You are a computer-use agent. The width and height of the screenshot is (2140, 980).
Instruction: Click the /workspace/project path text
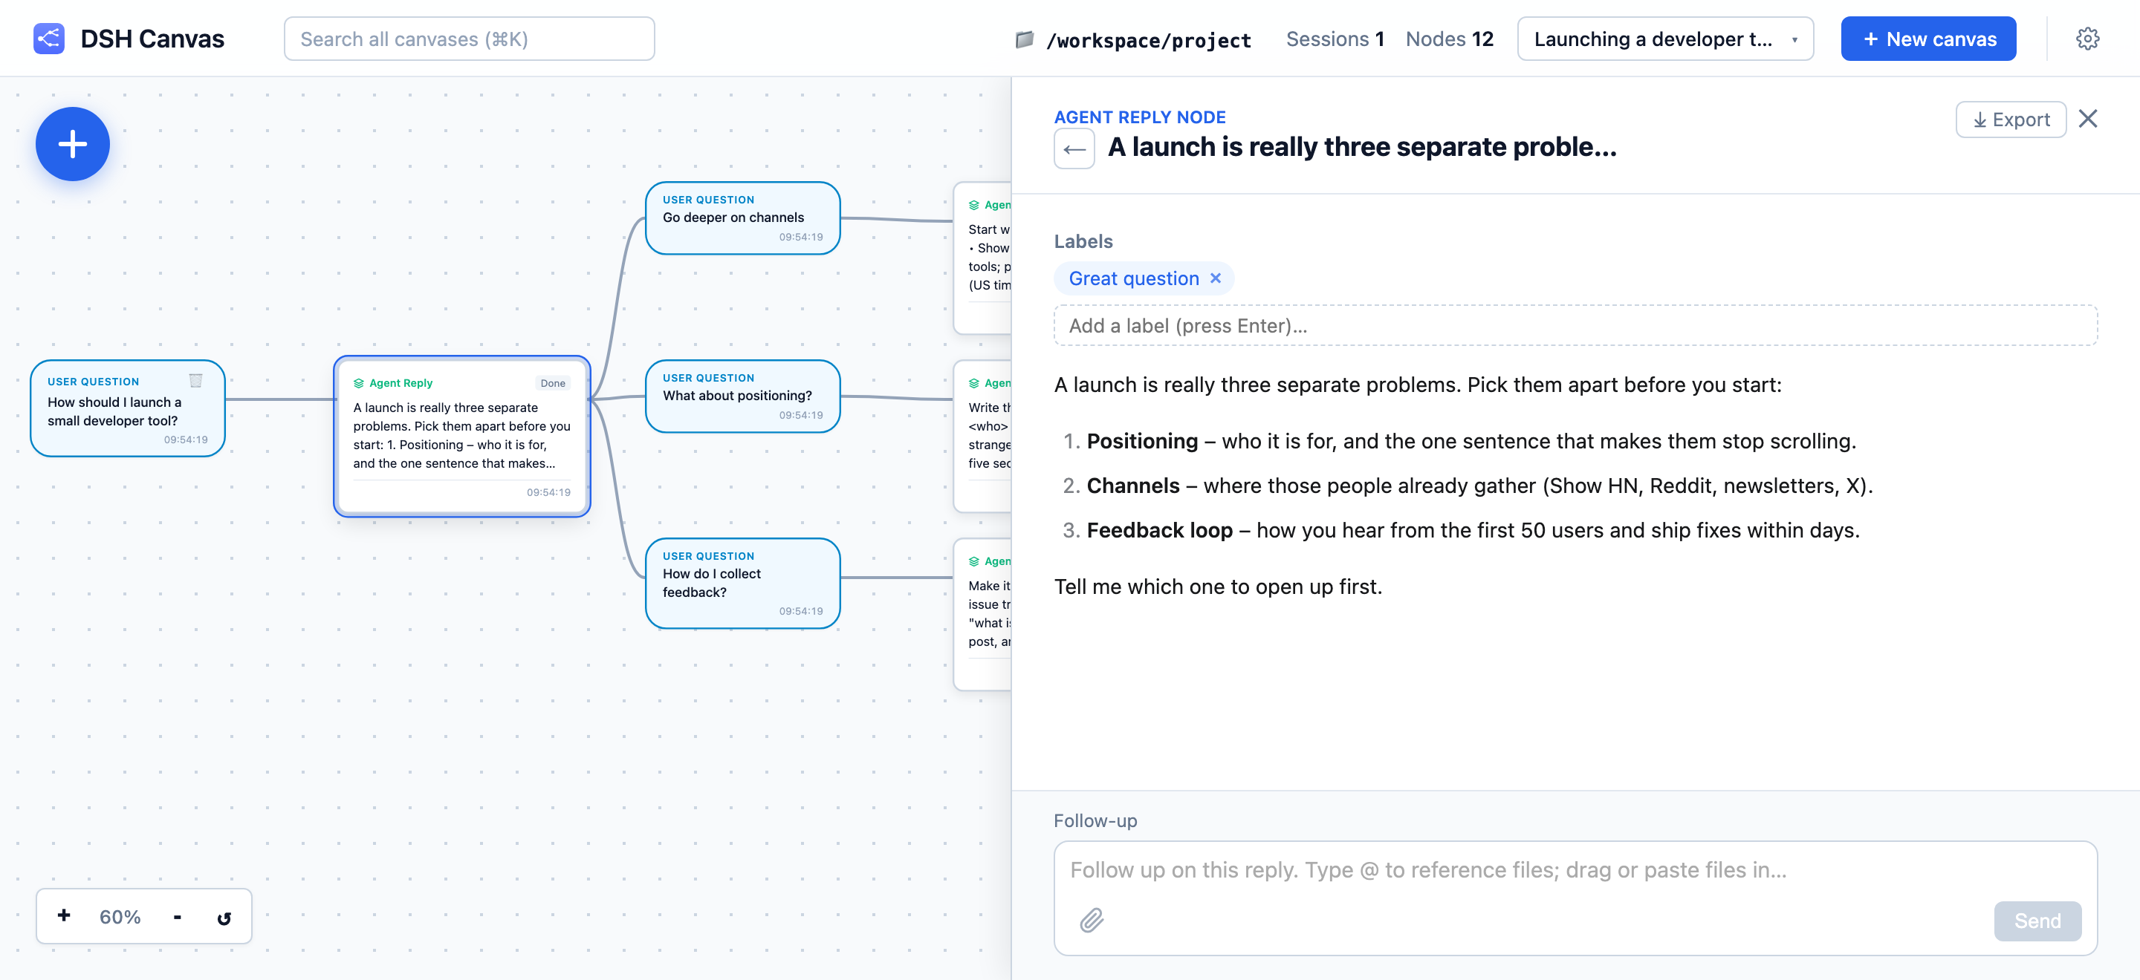pos(1148,40)
